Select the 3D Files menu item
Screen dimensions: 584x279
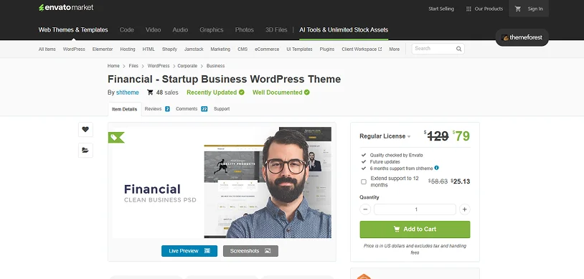(x=276, y=30)
